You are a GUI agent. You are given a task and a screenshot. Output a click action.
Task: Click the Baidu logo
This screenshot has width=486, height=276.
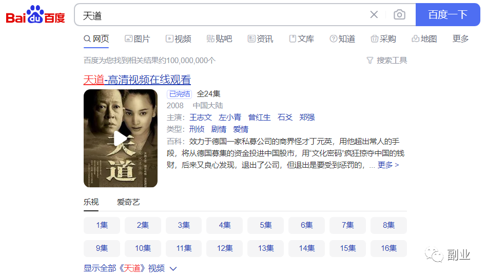click(35, 14)
